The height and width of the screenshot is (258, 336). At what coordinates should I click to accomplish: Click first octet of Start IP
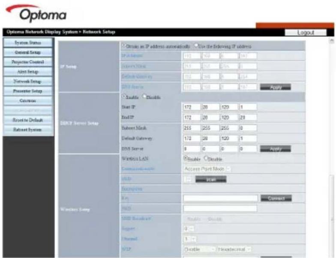coord(191,107)
